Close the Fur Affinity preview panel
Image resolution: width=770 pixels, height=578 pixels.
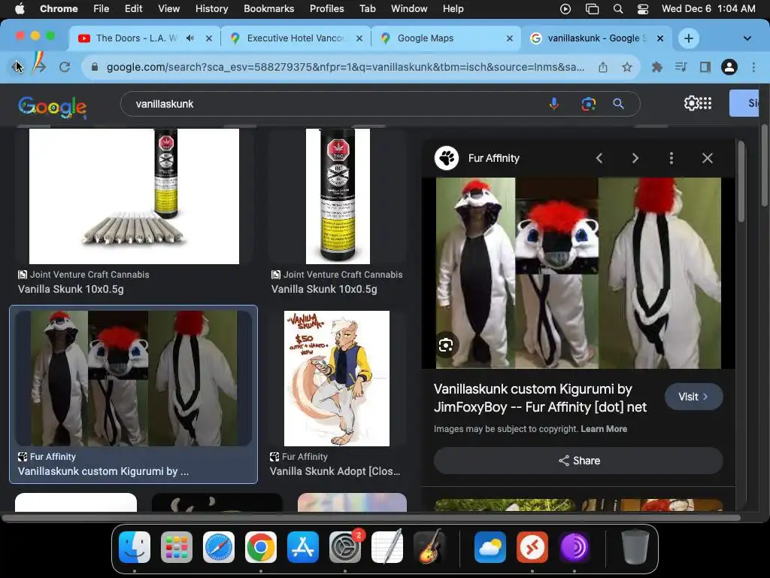(707, 158)
